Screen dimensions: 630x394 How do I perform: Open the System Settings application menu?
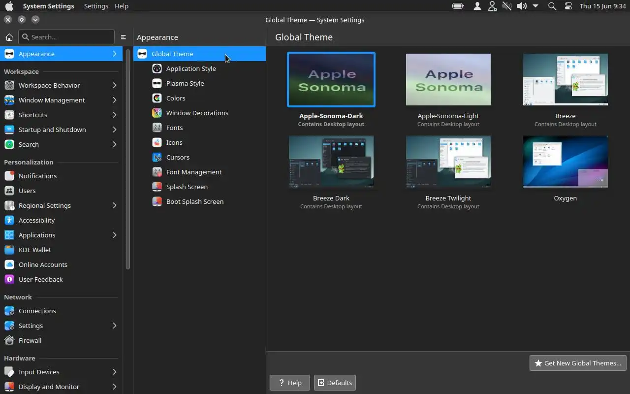(x=48, y=6)
